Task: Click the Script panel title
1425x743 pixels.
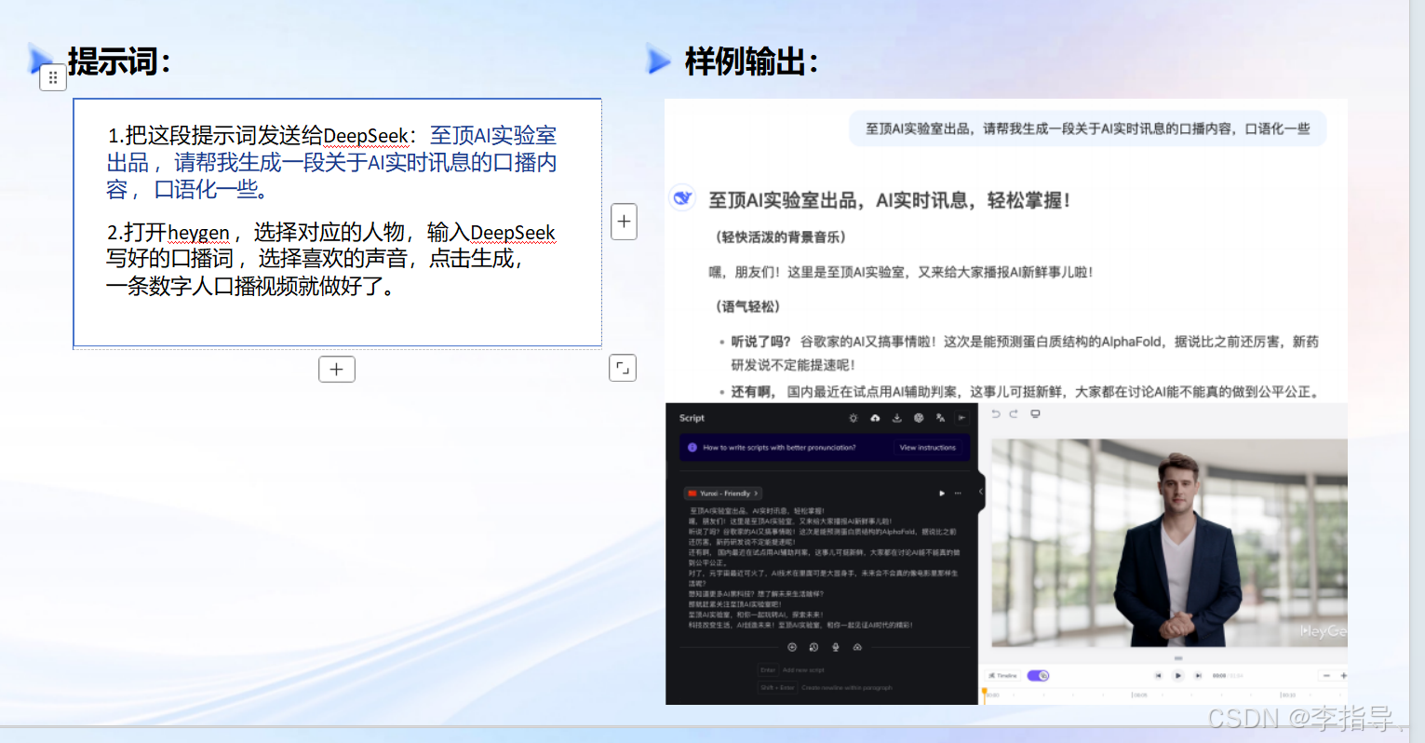Action: (x=692, y=418)
